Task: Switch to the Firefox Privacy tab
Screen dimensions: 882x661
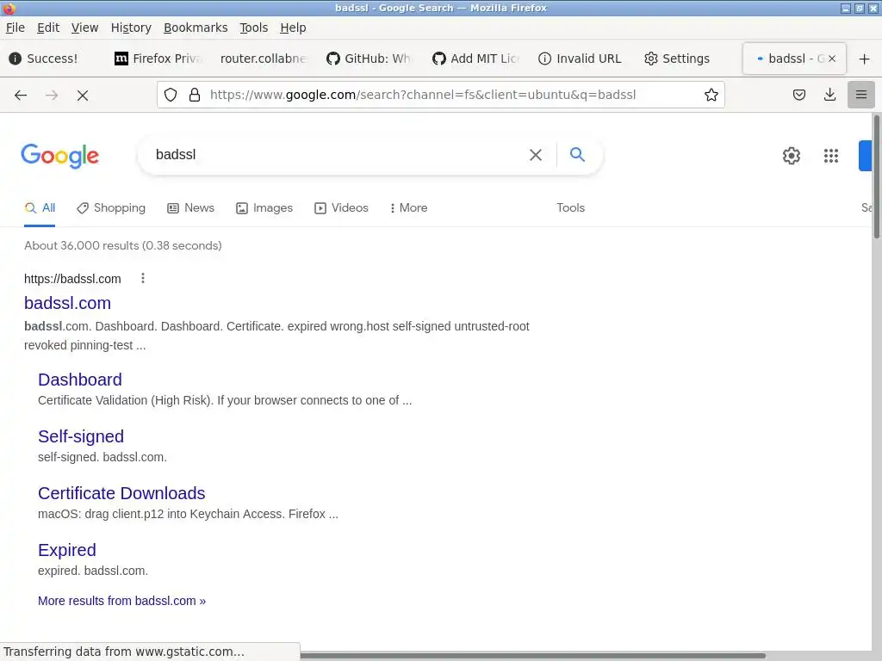Action: (x=159, y=59)
